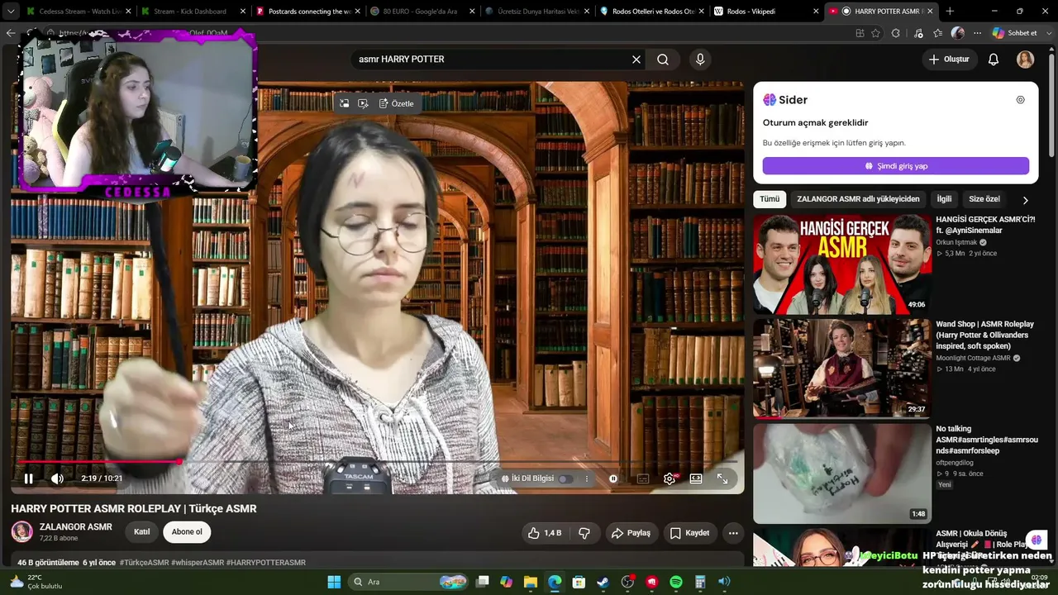Screen dimensions: 1058x595
Task: Open more actions three-dot menu
Action: [x=733, y=533]
